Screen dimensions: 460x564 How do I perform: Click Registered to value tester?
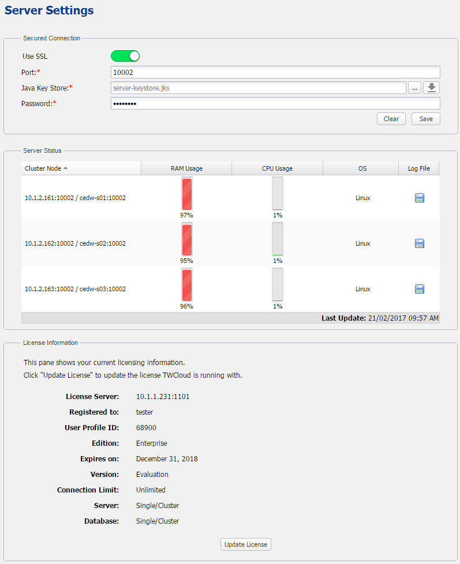(x=145, y=412)
